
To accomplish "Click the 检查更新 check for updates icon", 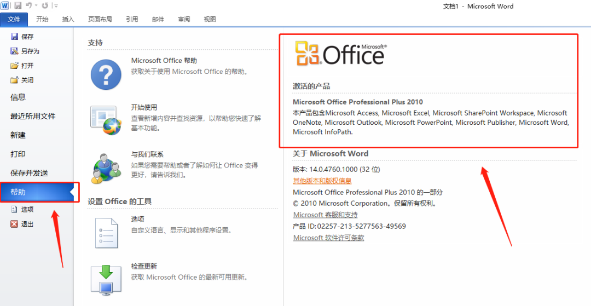I will (105, 279).
